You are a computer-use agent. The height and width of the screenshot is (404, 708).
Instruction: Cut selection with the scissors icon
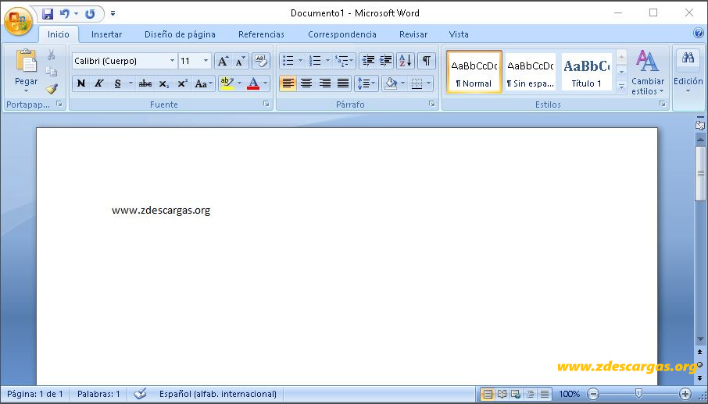pyautogui.click(x=52, y=55)
